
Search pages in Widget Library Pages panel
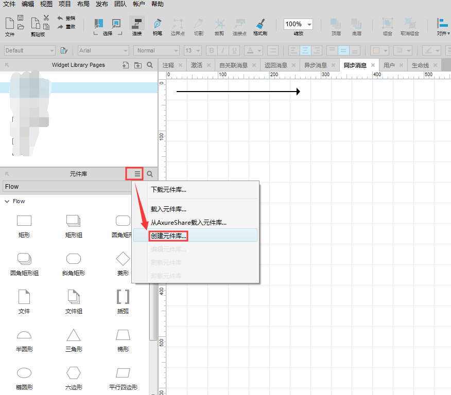pos(150,65)
